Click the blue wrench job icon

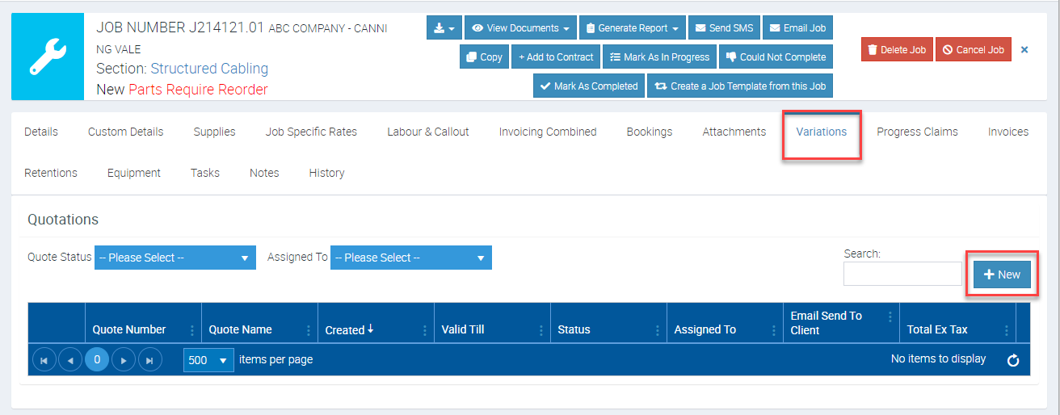pyautogui.click(x=48, y=57)
